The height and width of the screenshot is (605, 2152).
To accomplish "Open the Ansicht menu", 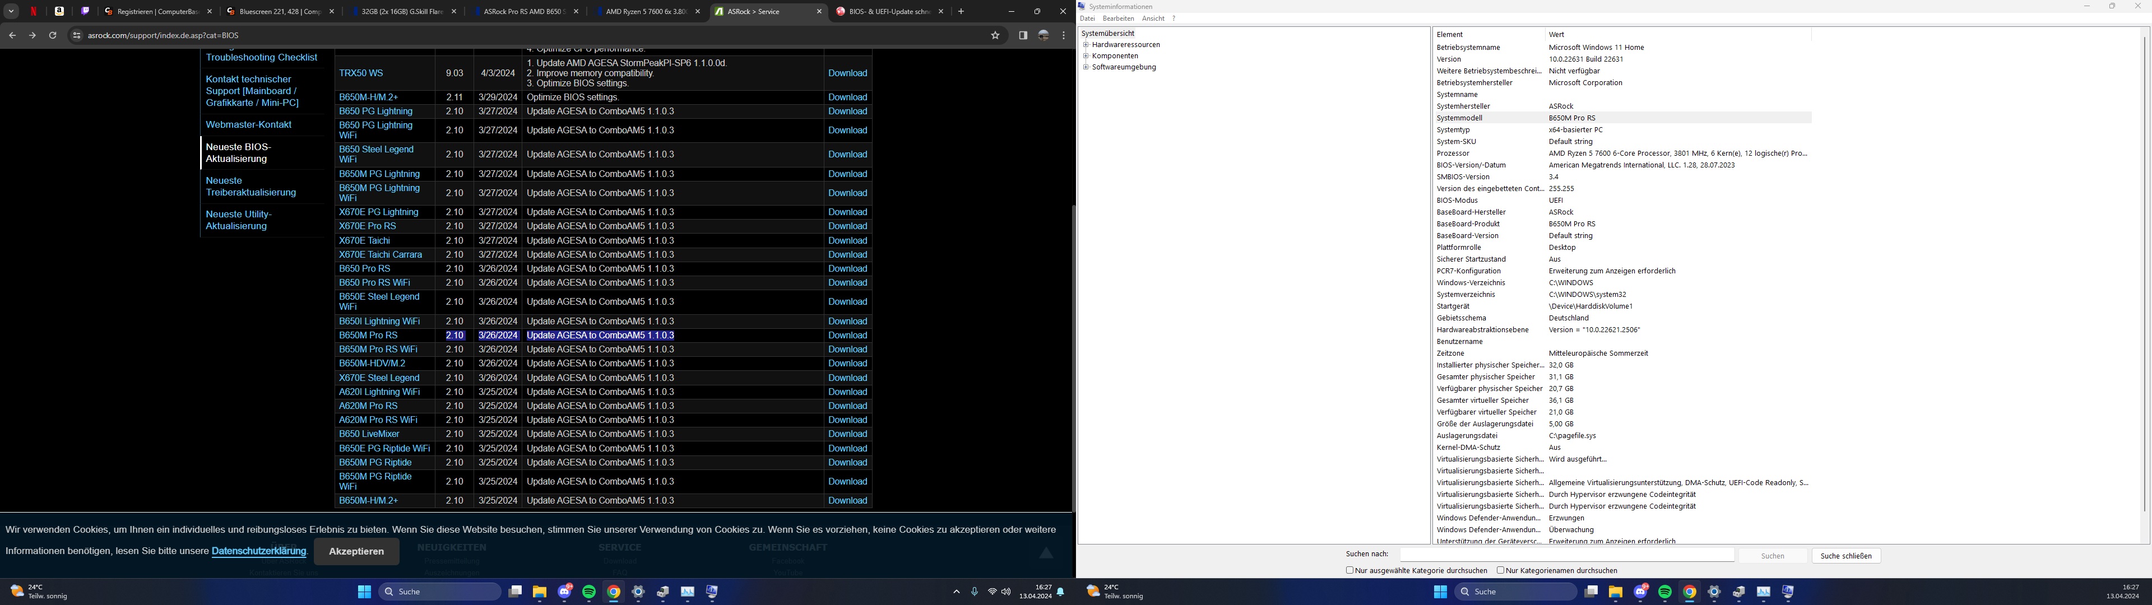I will (1153, 18).
